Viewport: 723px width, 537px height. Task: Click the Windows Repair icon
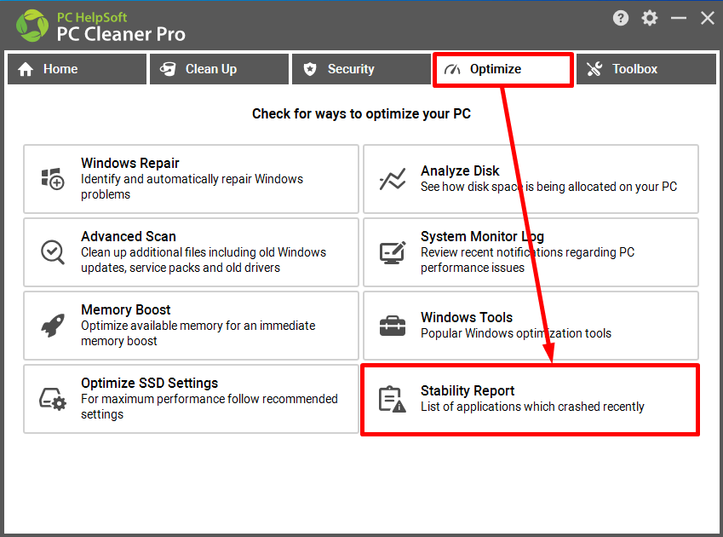(53, 179)
